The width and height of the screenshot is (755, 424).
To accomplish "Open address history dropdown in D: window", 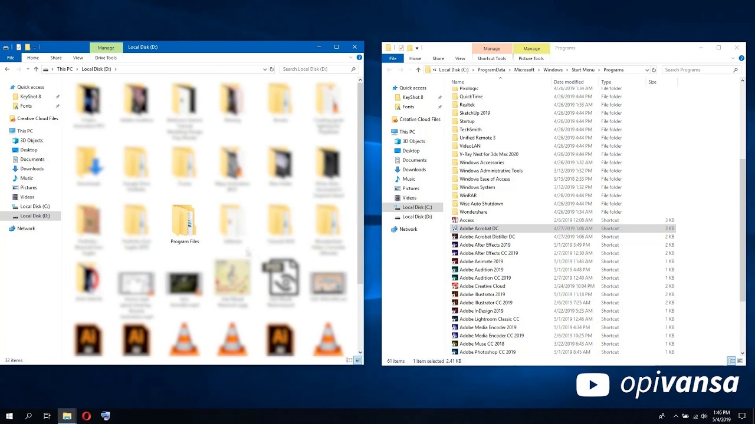I will (265, 69).
